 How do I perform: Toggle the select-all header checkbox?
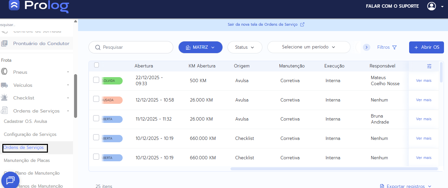pyautogui.click(x=97, y=65)
